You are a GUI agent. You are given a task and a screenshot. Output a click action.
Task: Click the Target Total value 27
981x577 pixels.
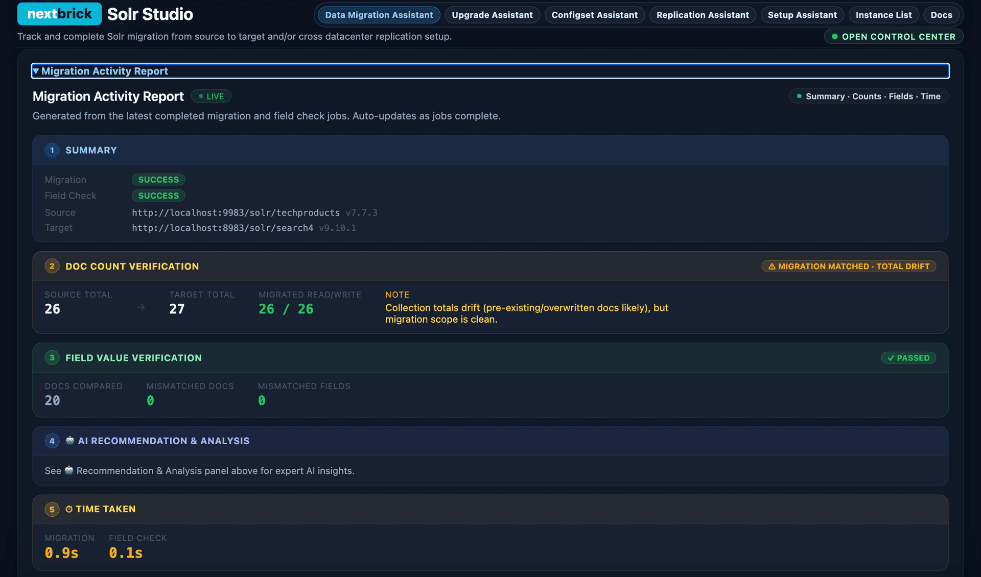177,309
